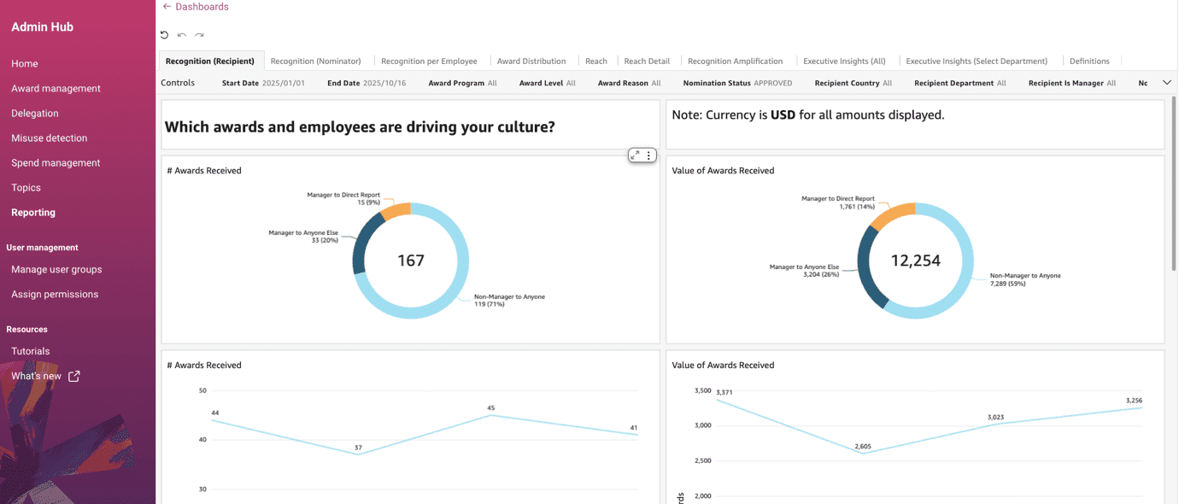Open the Recipient Department filter

tap(959, 83)
